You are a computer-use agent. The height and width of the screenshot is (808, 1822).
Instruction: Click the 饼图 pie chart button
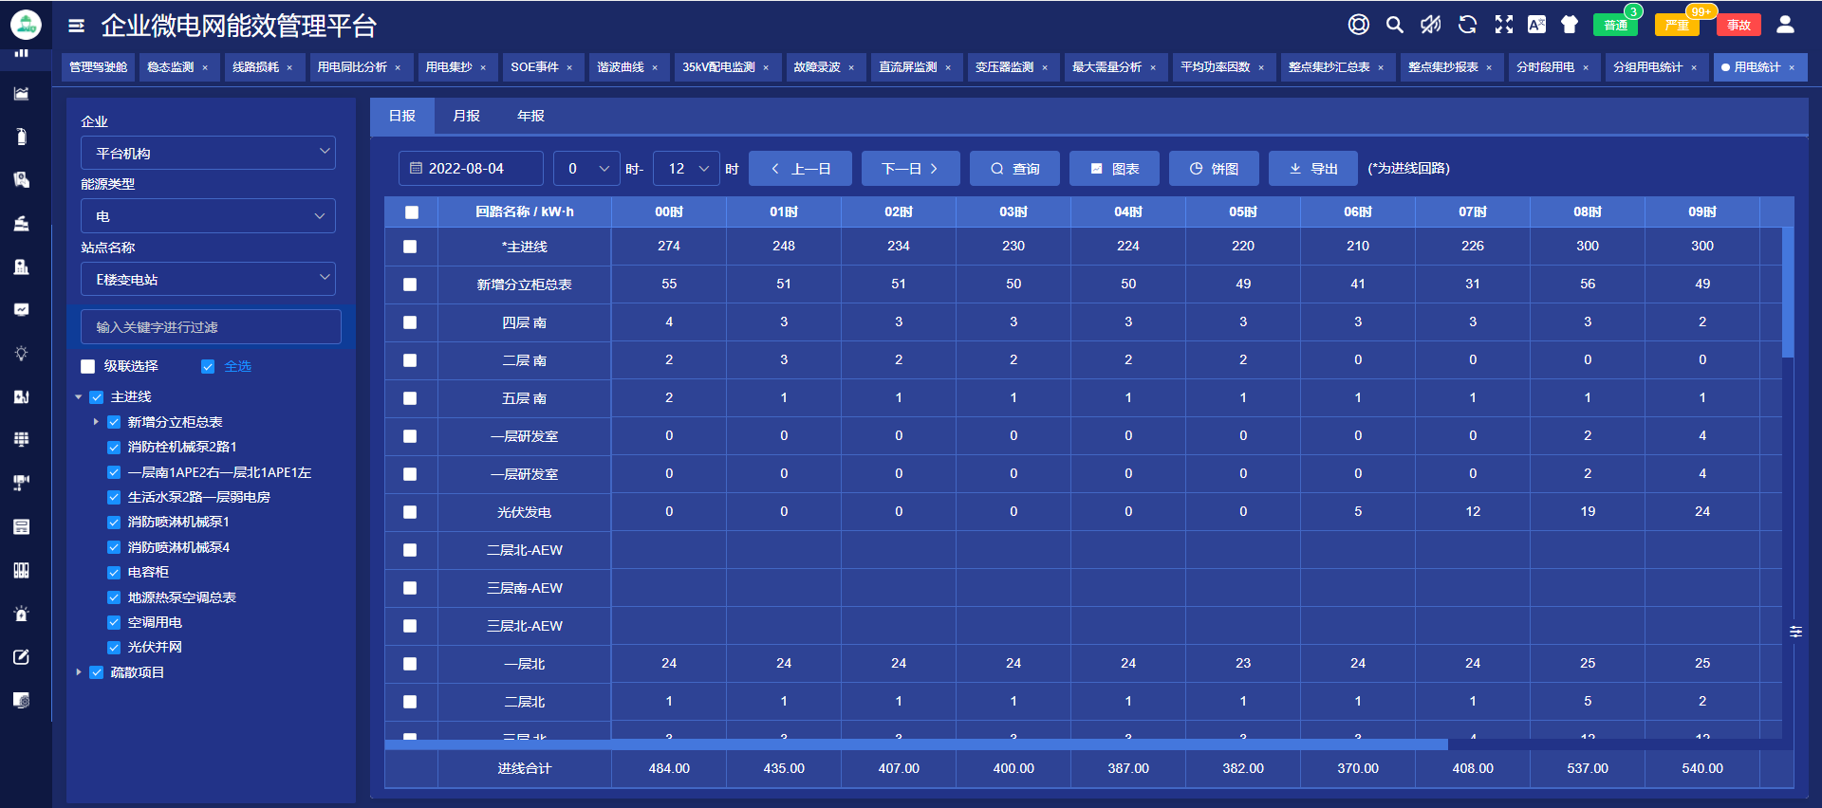(1214, 169)
